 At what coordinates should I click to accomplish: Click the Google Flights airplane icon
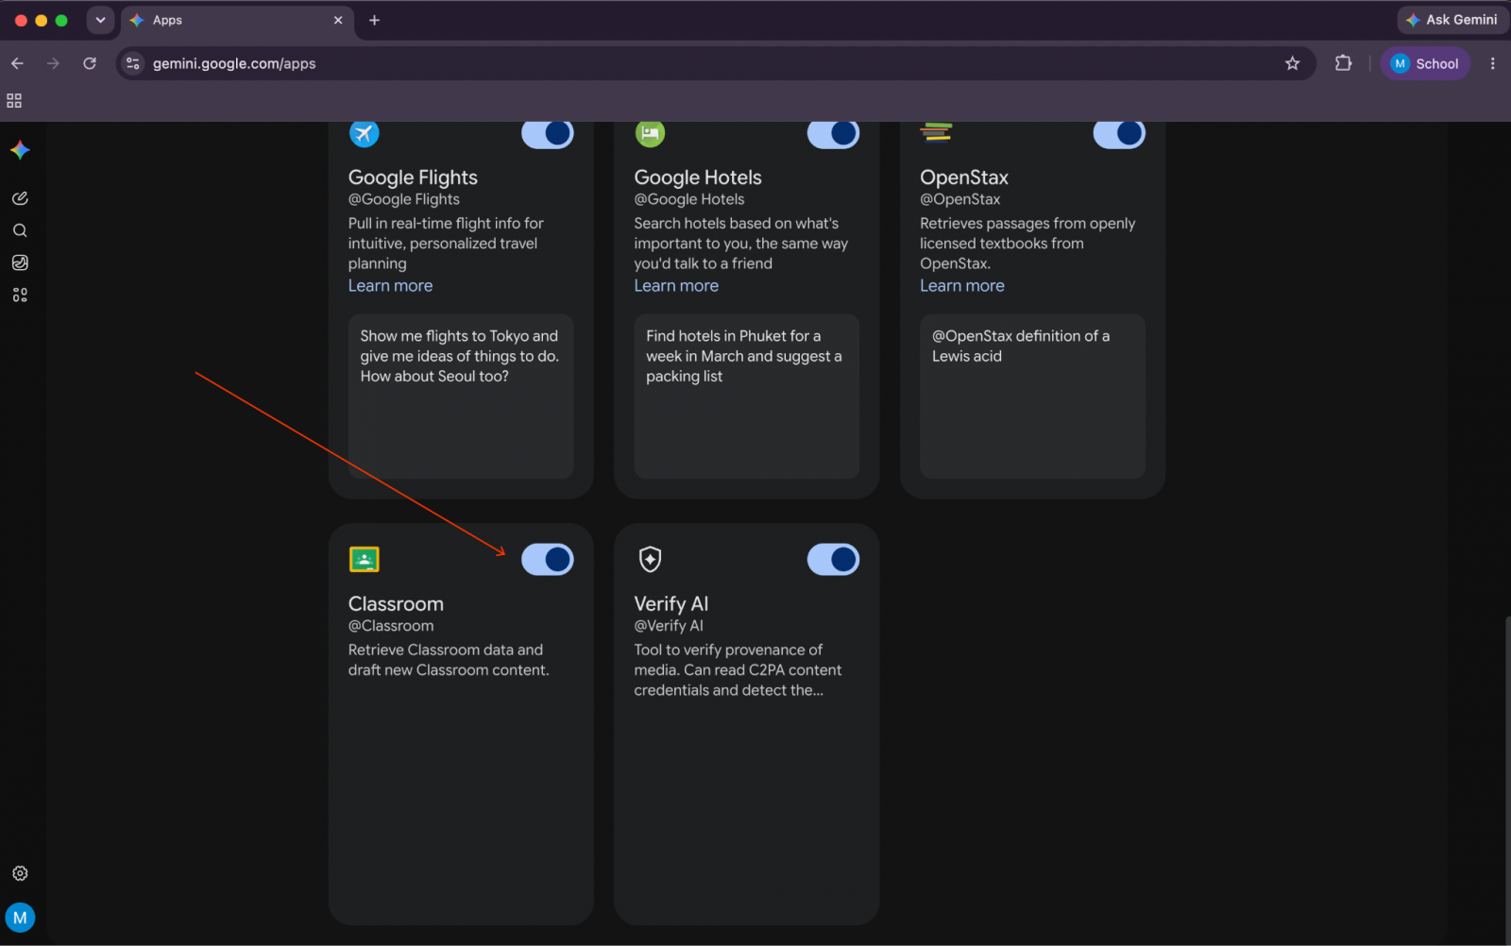coord(364,133)
